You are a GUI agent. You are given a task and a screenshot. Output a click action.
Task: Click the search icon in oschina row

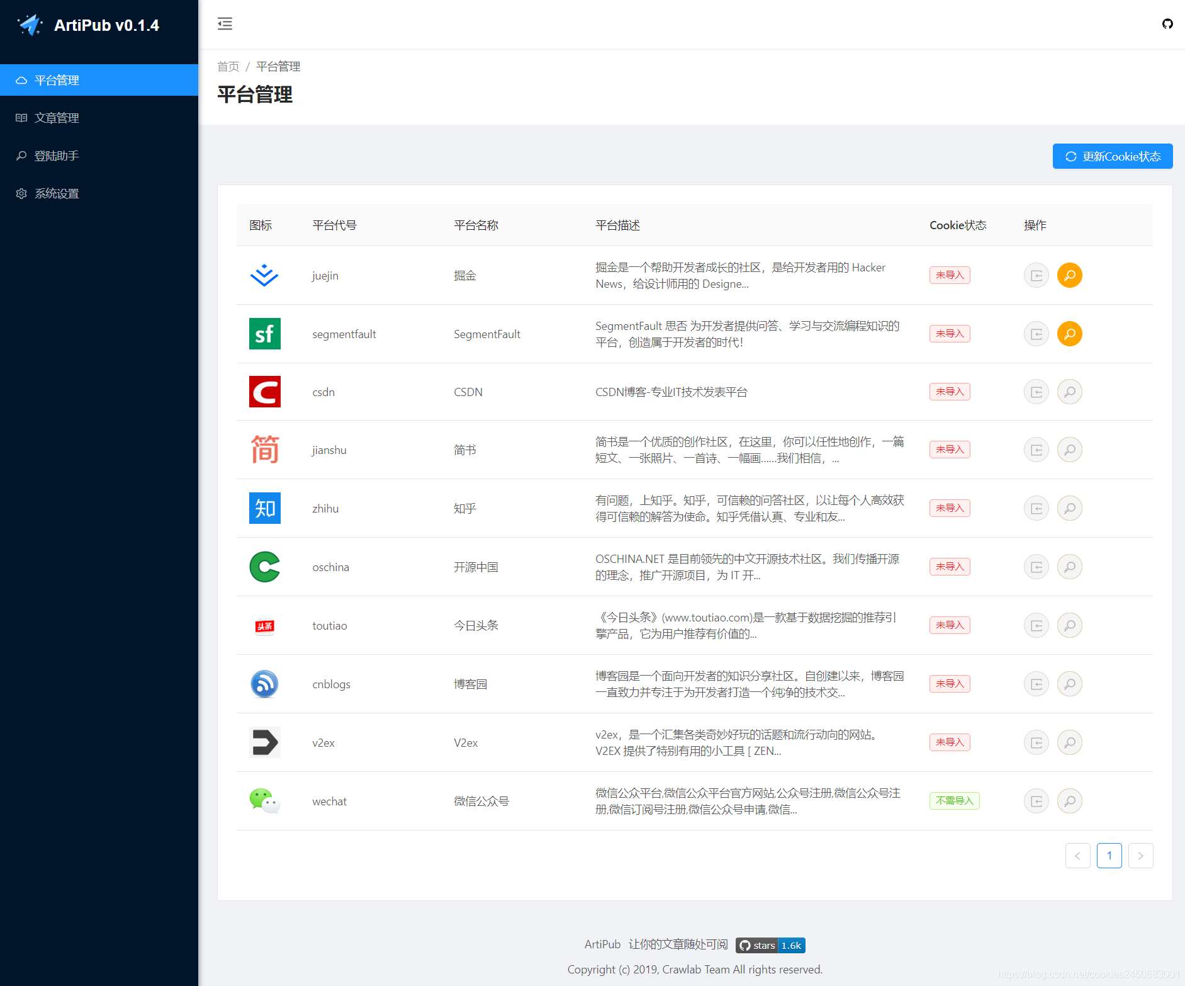click(1070, 567)
